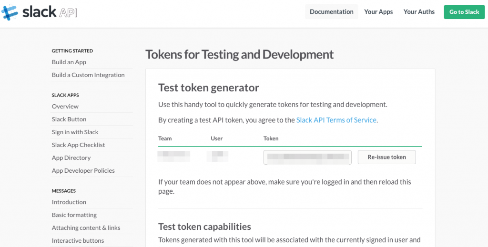
Task: Click the GETTING STARTED section label
Action: (x=72, y=50)
